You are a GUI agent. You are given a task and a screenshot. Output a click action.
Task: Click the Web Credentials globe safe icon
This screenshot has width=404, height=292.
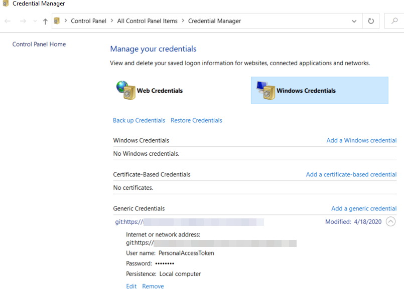pyautogui.click(x=126, y=90)
